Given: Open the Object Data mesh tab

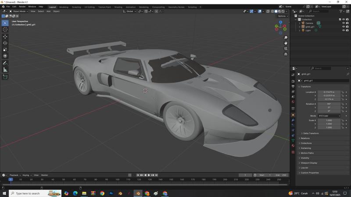Looking at the screenshot, I should (293, 141).
